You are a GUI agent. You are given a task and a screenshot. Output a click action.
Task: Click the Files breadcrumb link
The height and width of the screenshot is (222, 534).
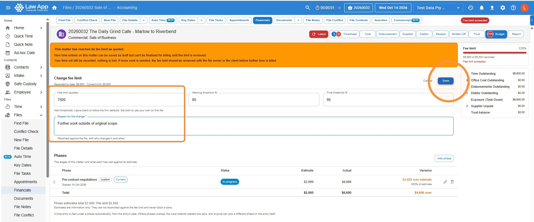(67, 7)
